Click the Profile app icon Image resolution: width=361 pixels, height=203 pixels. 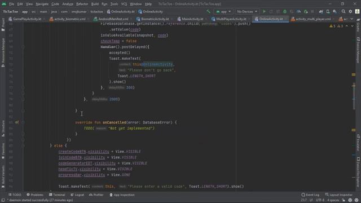pos(298,11)
